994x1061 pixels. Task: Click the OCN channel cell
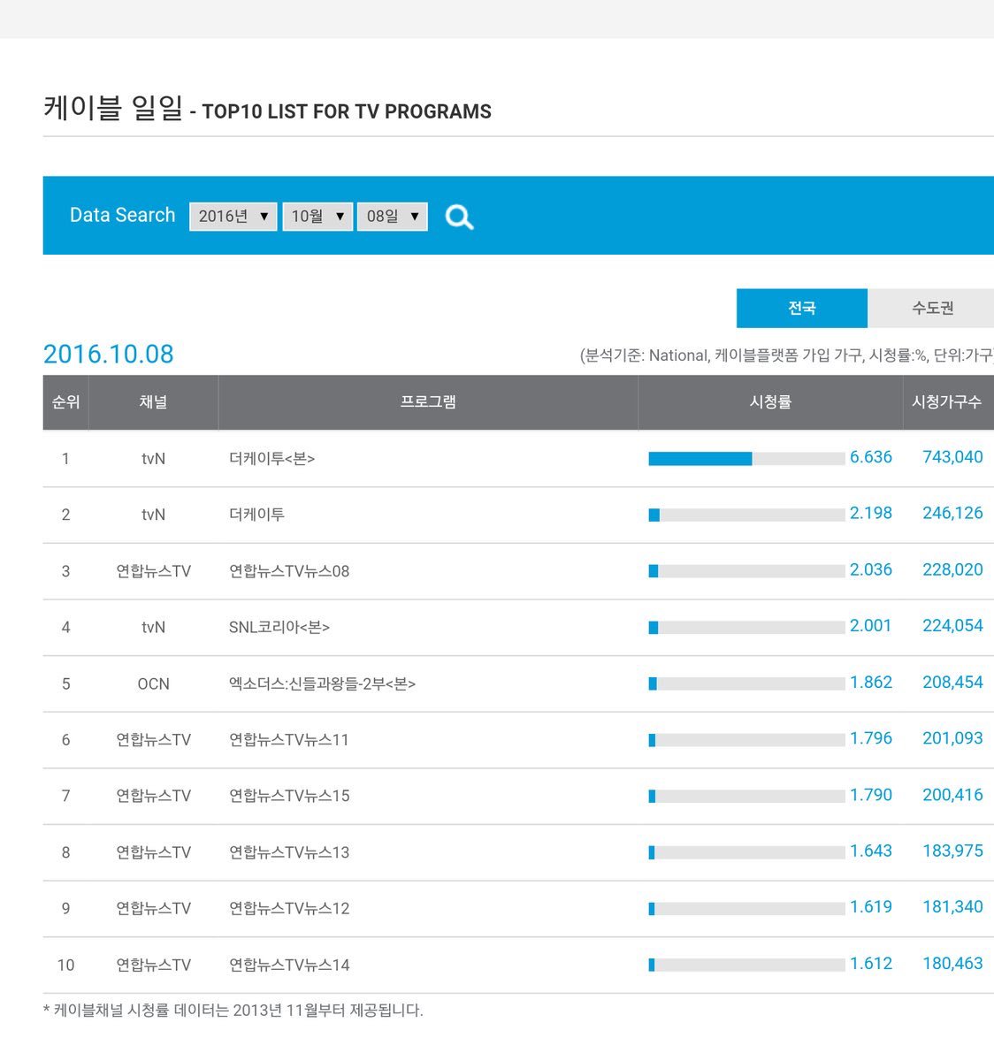pyautogui.click(x=153, y=683)
